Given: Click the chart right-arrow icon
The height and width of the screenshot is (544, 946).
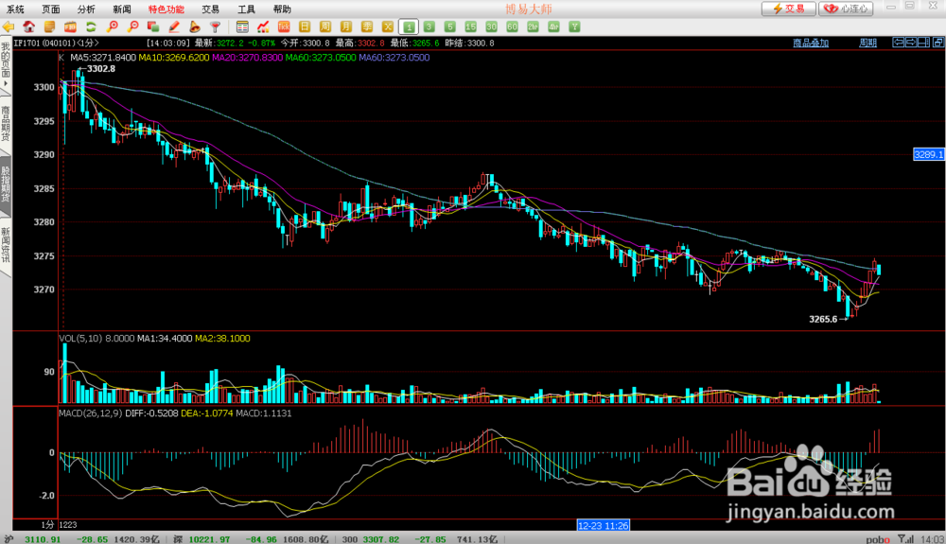Looking at the screenshot, I should [x=911, y=43].
